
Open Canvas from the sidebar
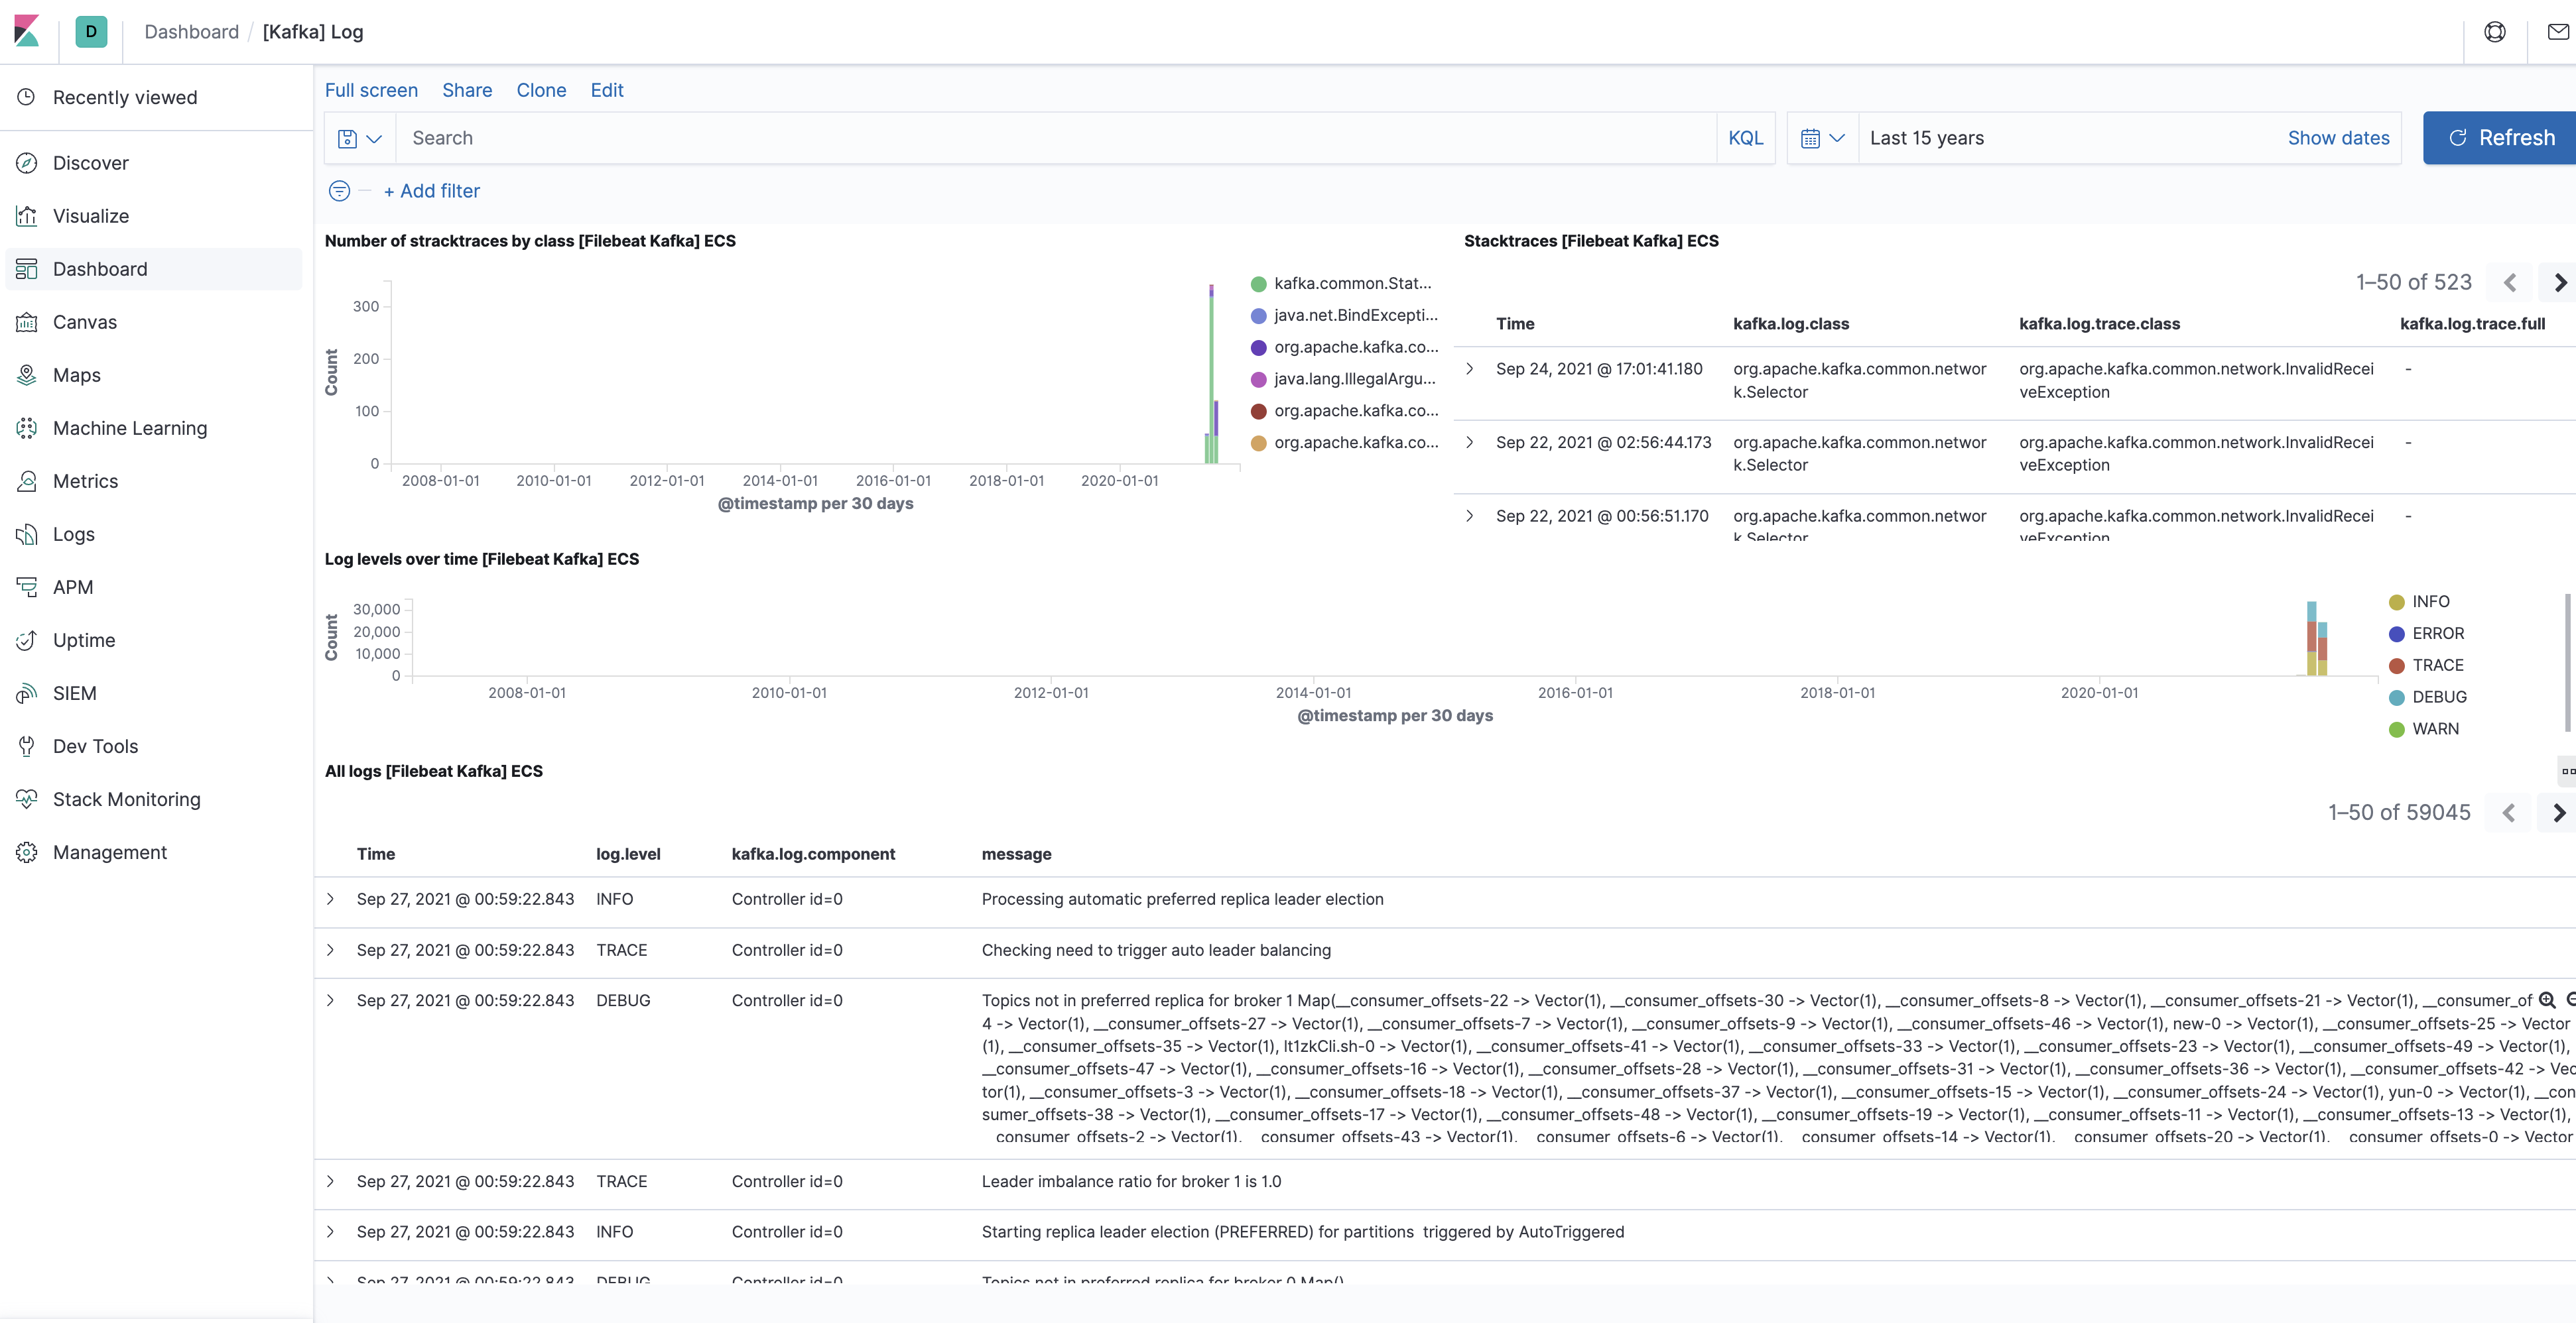pyautogui.click(x=84, y=321)
